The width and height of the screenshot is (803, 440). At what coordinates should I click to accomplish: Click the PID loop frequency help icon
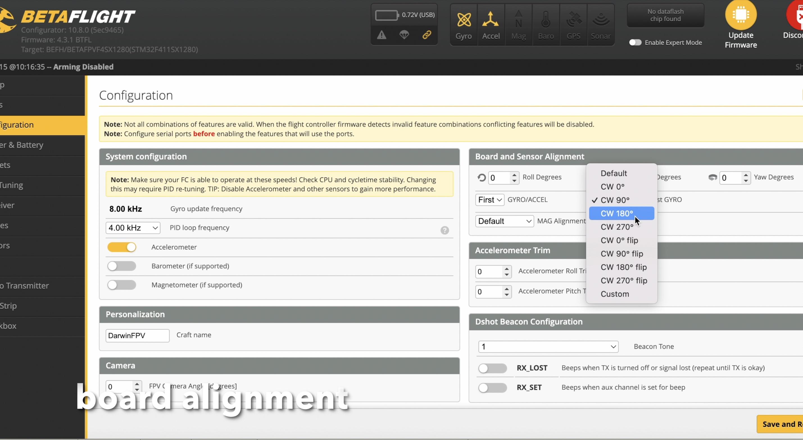pos(444,230)
